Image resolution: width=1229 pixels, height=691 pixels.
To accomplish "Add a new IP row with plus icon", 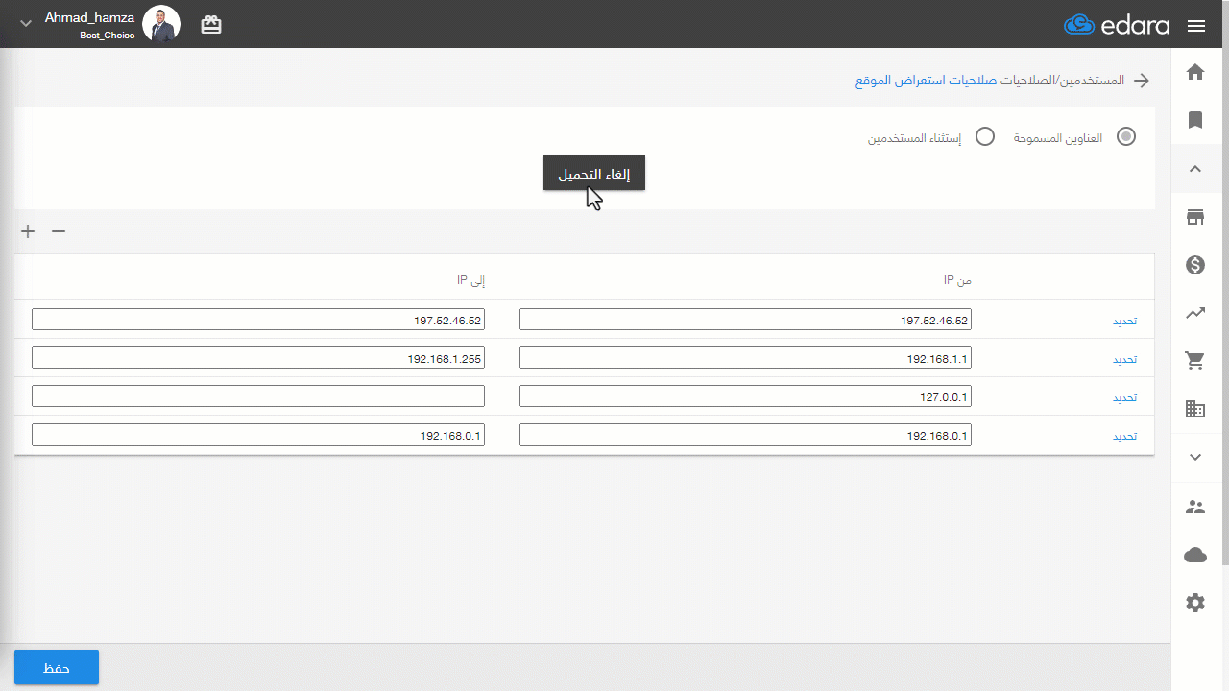I will (x=28, y=231).
